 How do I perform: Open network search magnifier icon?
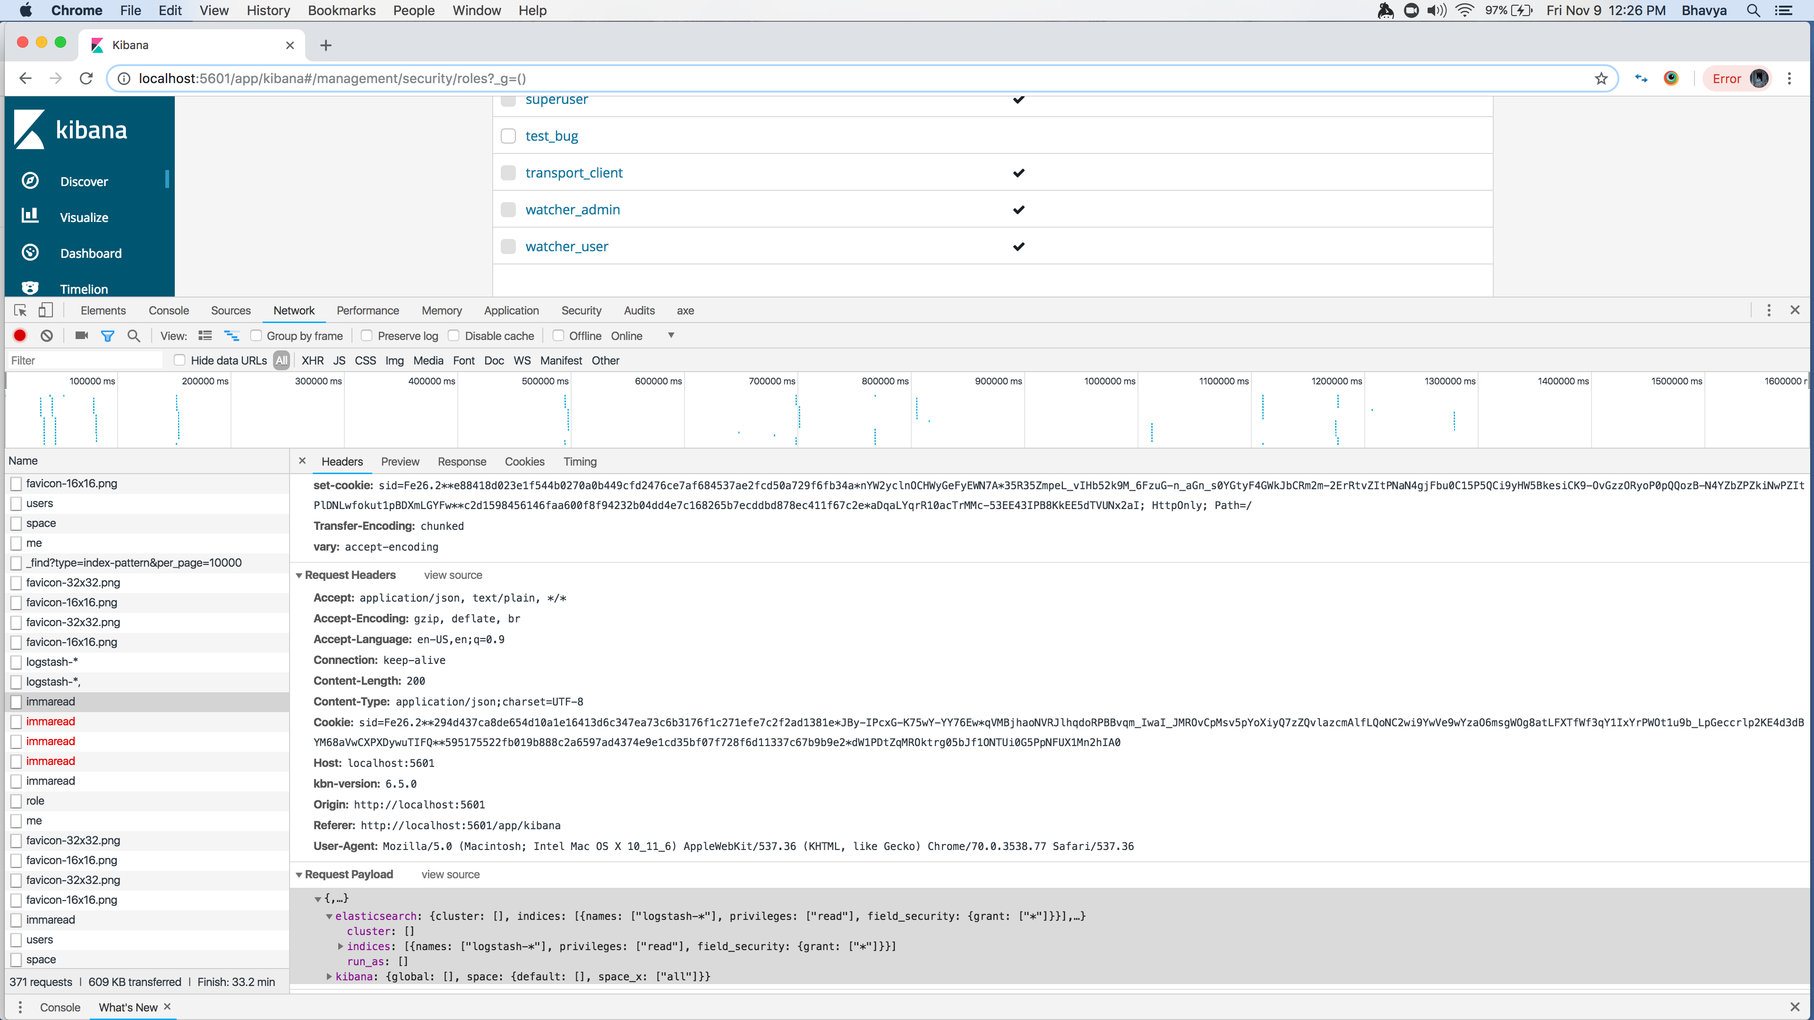pos(134,336)
